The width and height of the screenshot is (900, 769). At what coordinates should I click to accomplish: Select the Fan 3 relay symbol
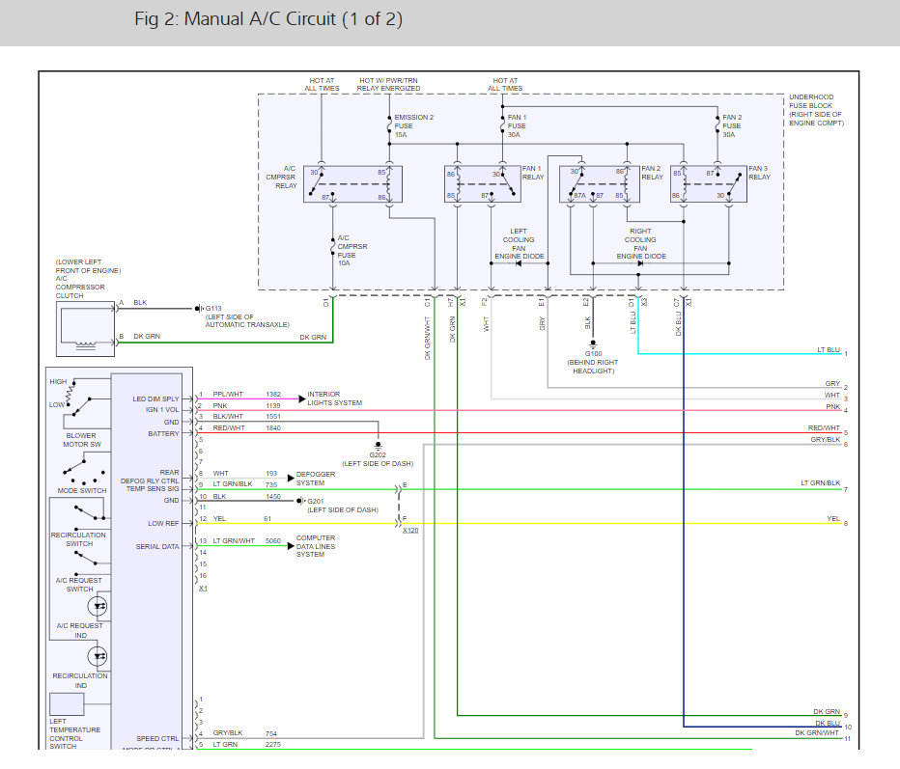click(x=709, y=184)
